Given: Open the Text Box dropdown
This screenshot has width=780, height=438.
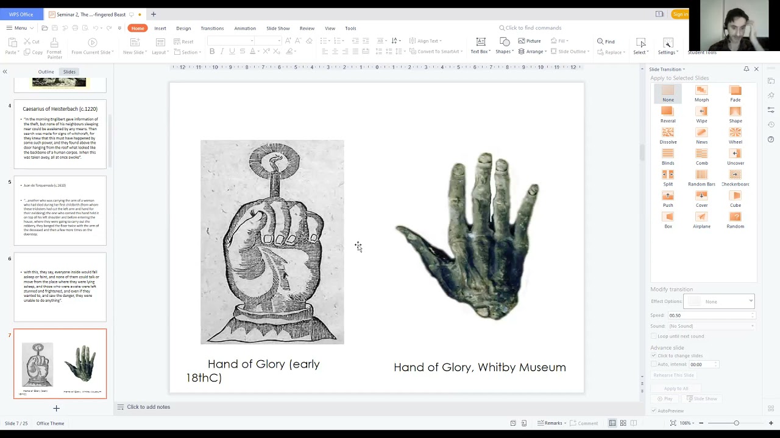Looking at the screenshot, I should coord(481,52).
